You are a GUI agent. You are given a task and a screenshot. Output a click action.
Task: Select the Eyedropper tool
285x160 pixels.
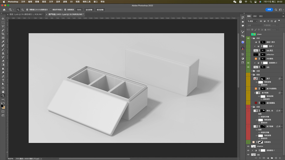pos(3,42)
